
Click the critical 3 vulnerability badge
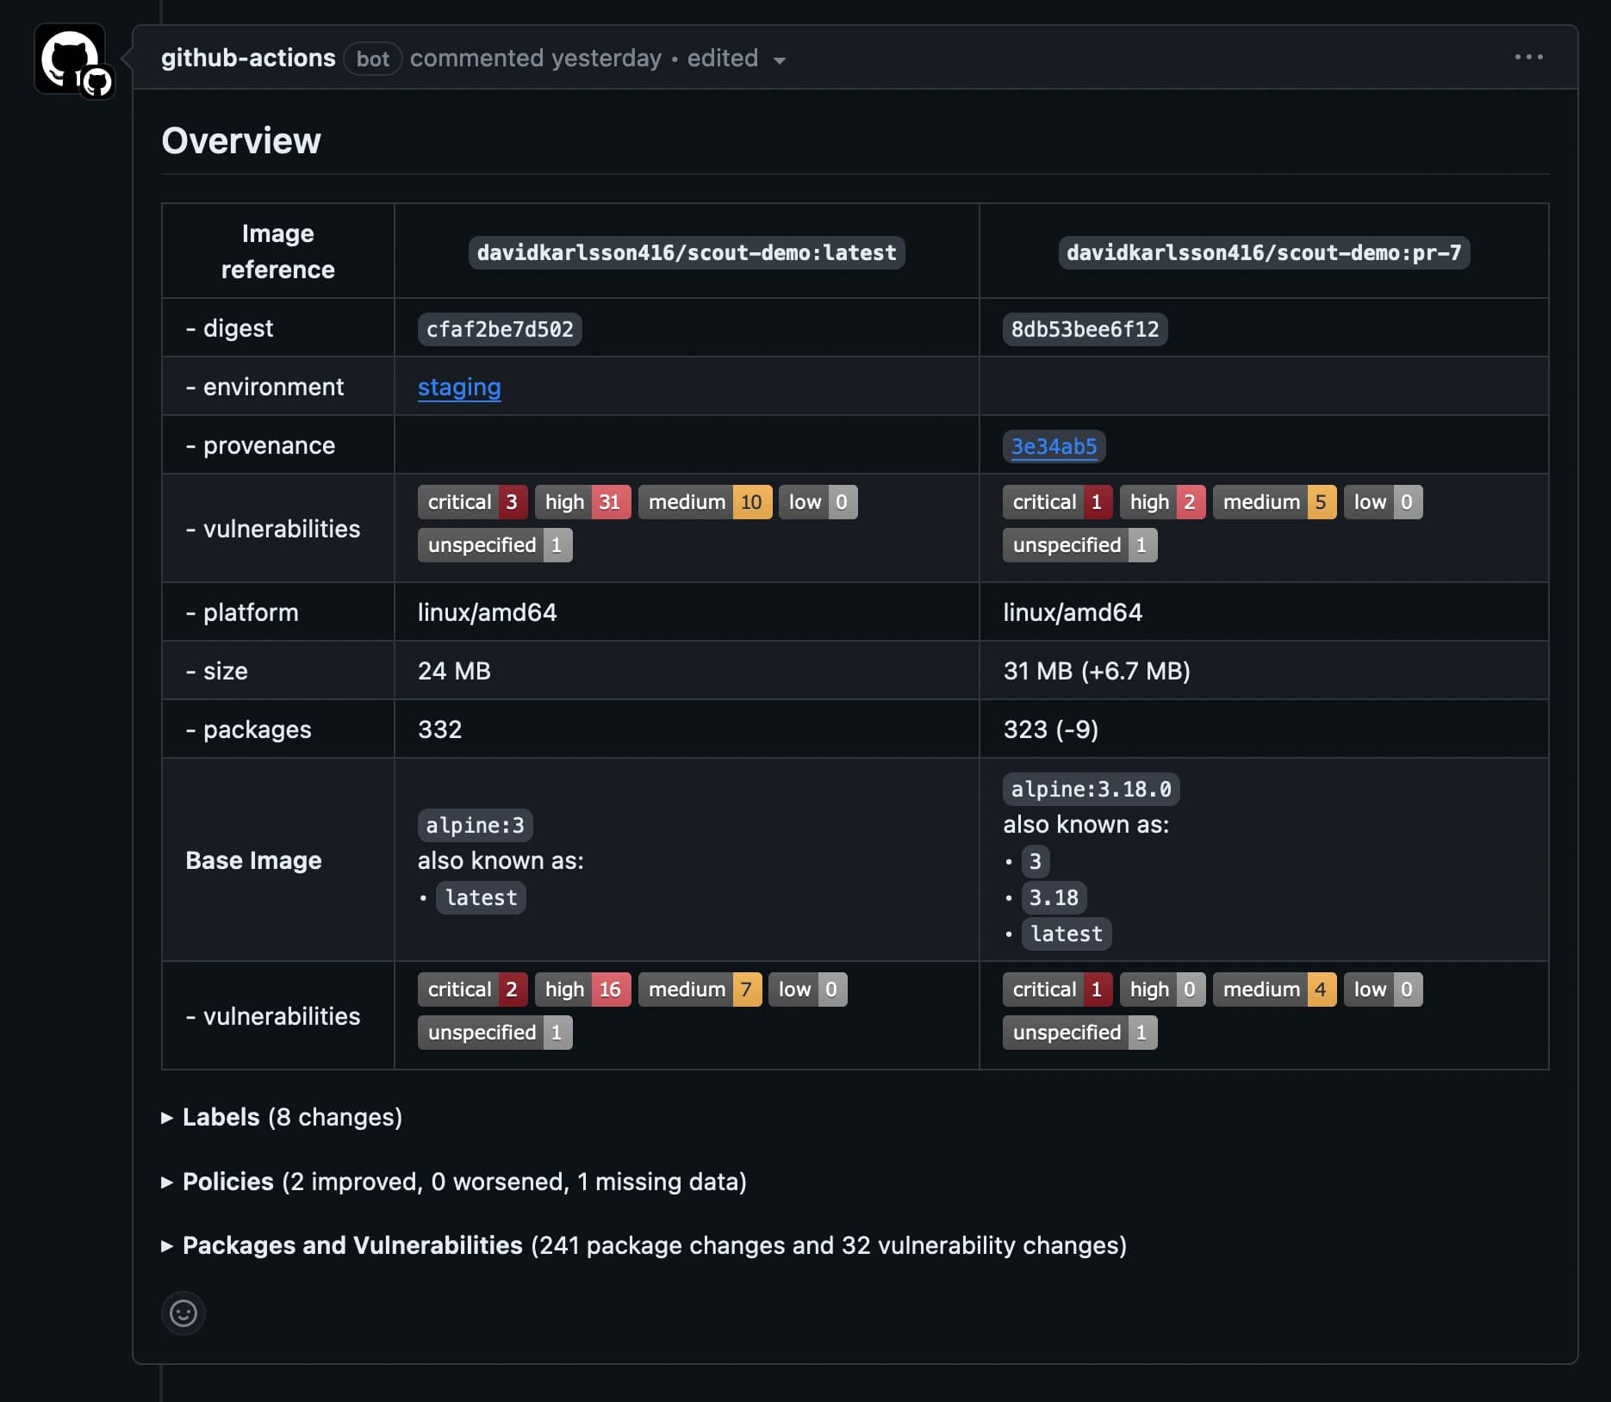point(472,502)
